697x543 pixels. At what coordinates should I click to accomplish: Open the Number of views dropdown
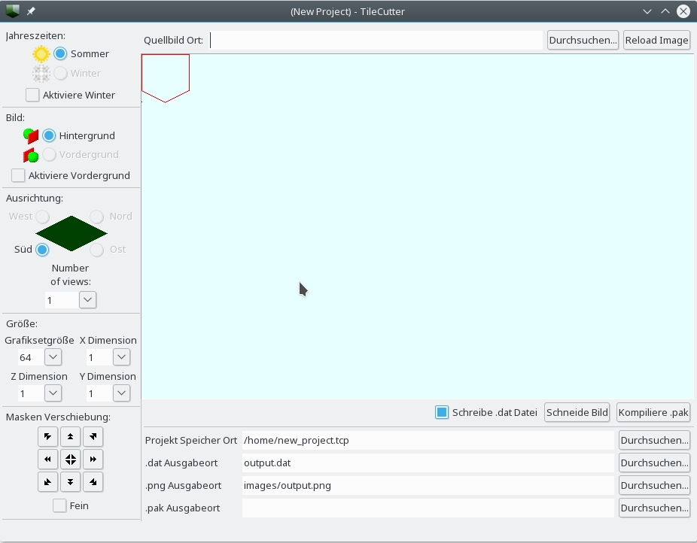coord(87,300)
